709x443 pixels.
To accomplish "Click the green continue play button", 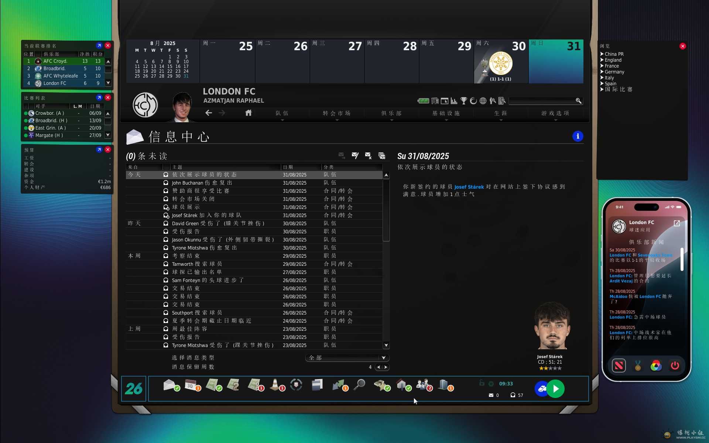I will 556,389.
